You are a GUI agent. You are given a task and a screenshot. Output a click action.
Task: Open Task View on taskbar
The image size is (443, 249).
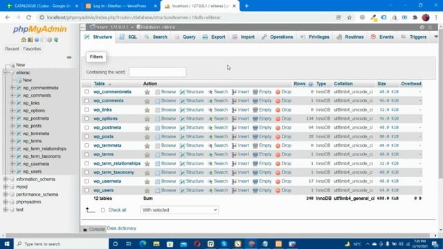[129, 243]
